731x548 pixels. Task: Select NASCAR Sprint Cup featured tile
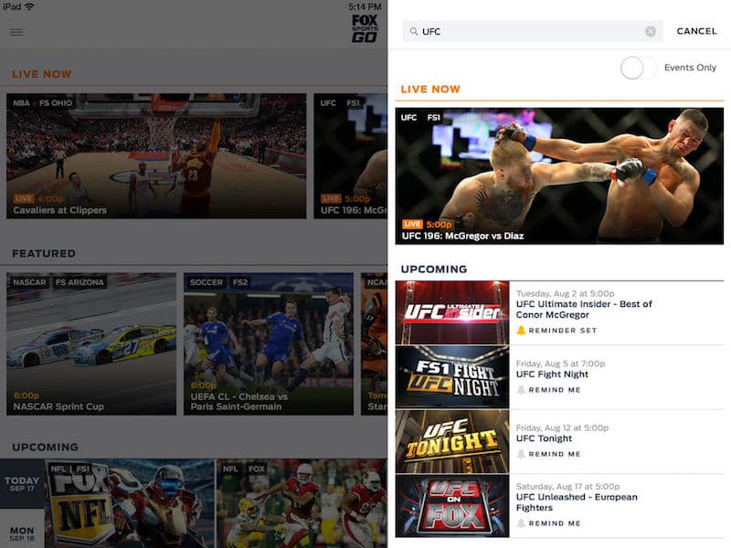coord(91,343)
